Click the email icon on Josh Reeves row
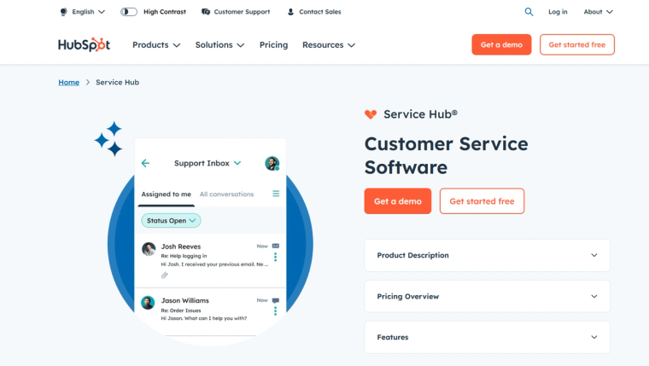The image size is (649, 366). tap(276, 246)
